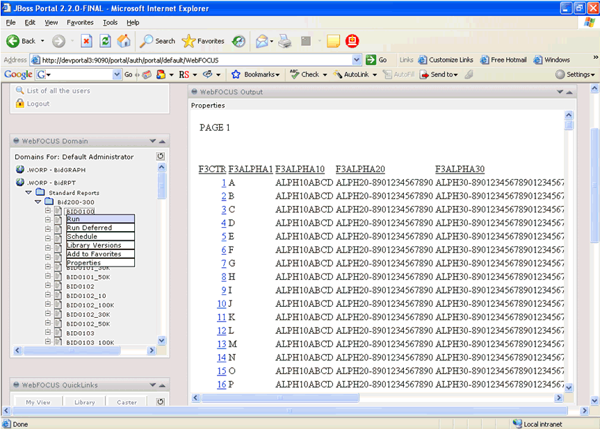Click the .WORP - BidGRAPH globe icon
600x429 pixels.
click(x=20, y=169)
